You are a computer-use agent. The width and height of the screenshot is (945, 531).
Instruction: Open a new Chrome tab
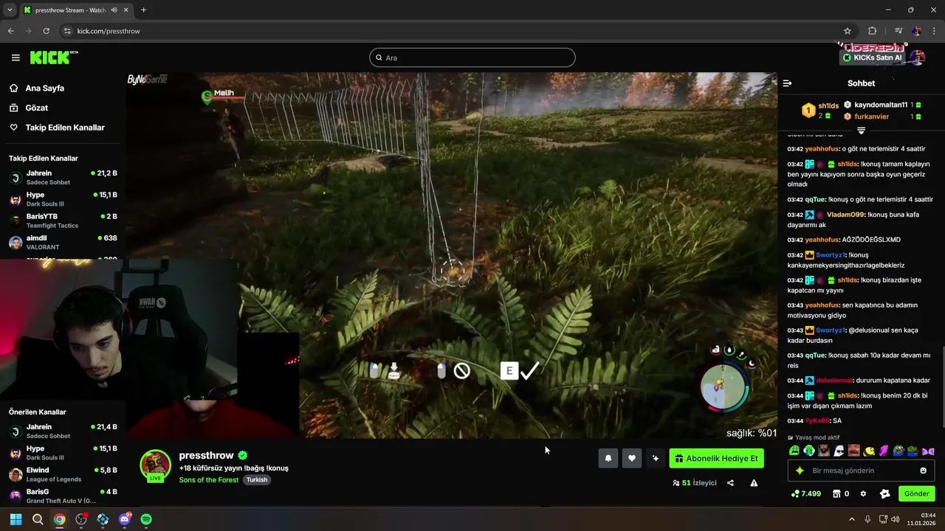pyautogui.click(x=143, y=10)
